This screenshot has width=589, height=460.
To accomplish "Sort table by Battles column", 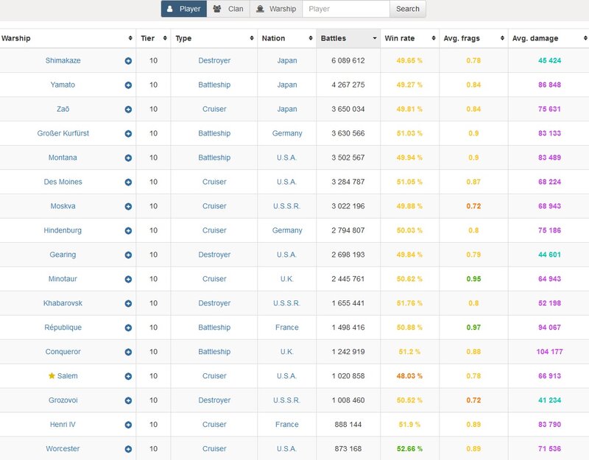I will coord(348,38).
